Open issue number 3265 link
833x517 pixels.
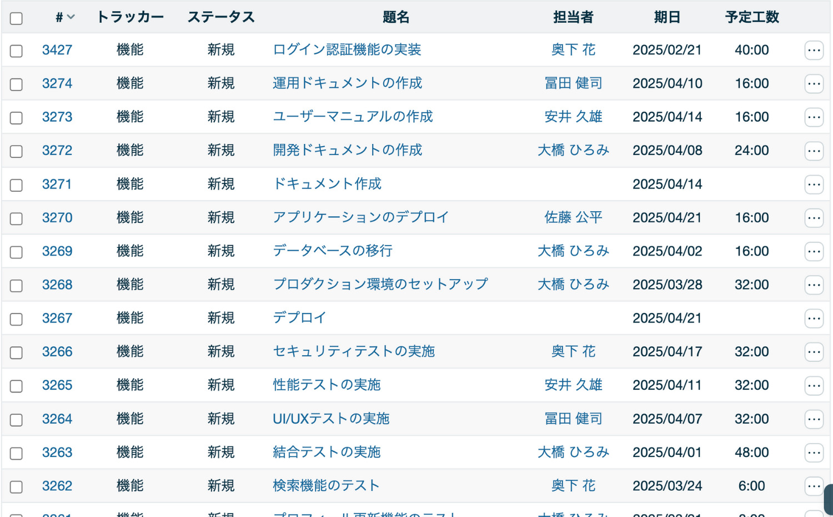57,385
